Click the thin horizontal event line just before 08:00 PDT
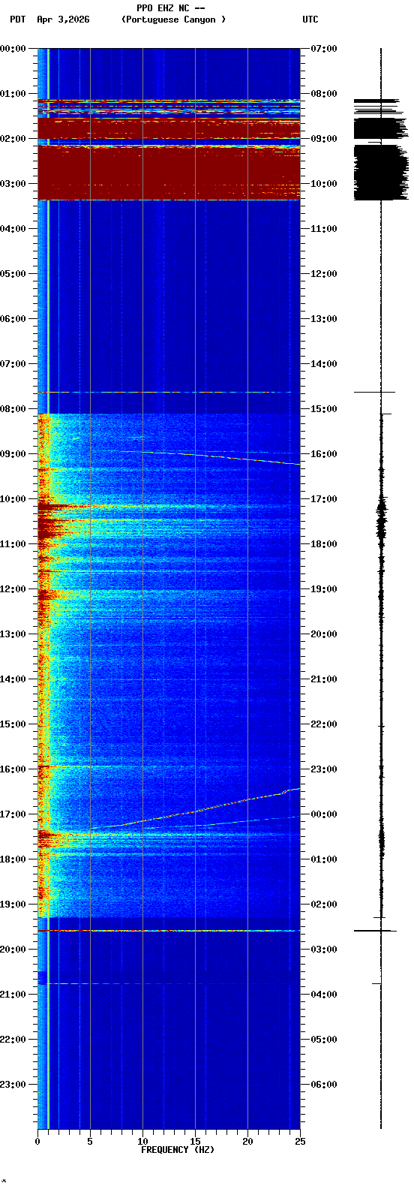This screenshot has height=1189, width=414. point(169,392)
